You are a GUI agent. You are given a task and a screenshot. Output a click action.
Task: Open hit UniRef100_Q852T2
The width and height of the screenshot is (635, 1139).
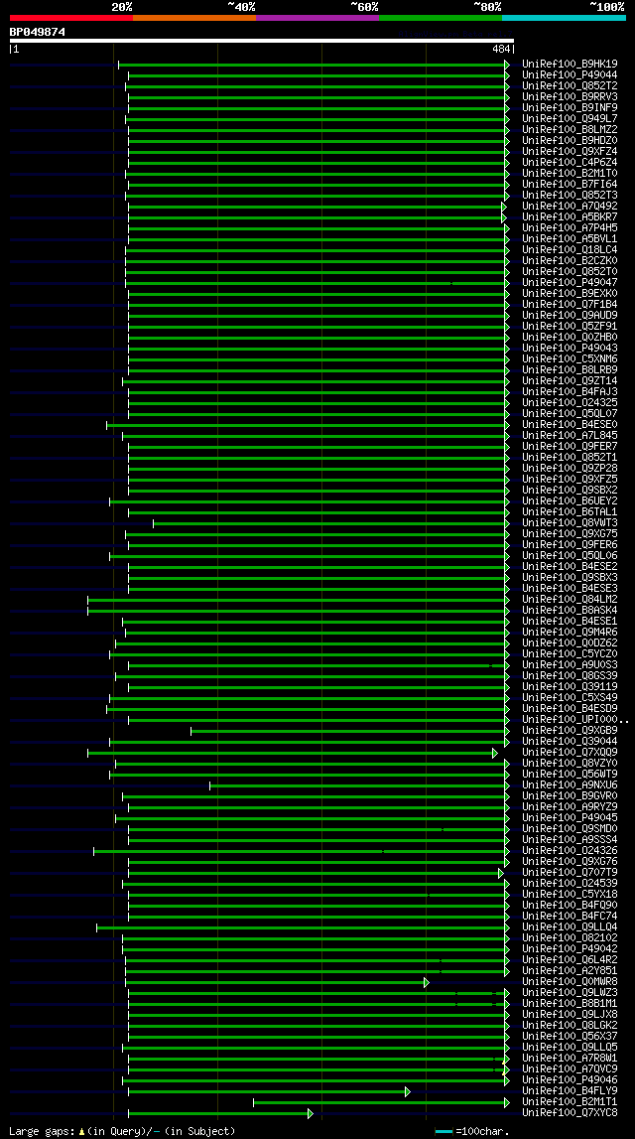pyautogui.click(x=570, y=85)
